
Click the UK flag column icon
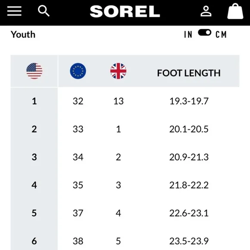coord(118,71)
